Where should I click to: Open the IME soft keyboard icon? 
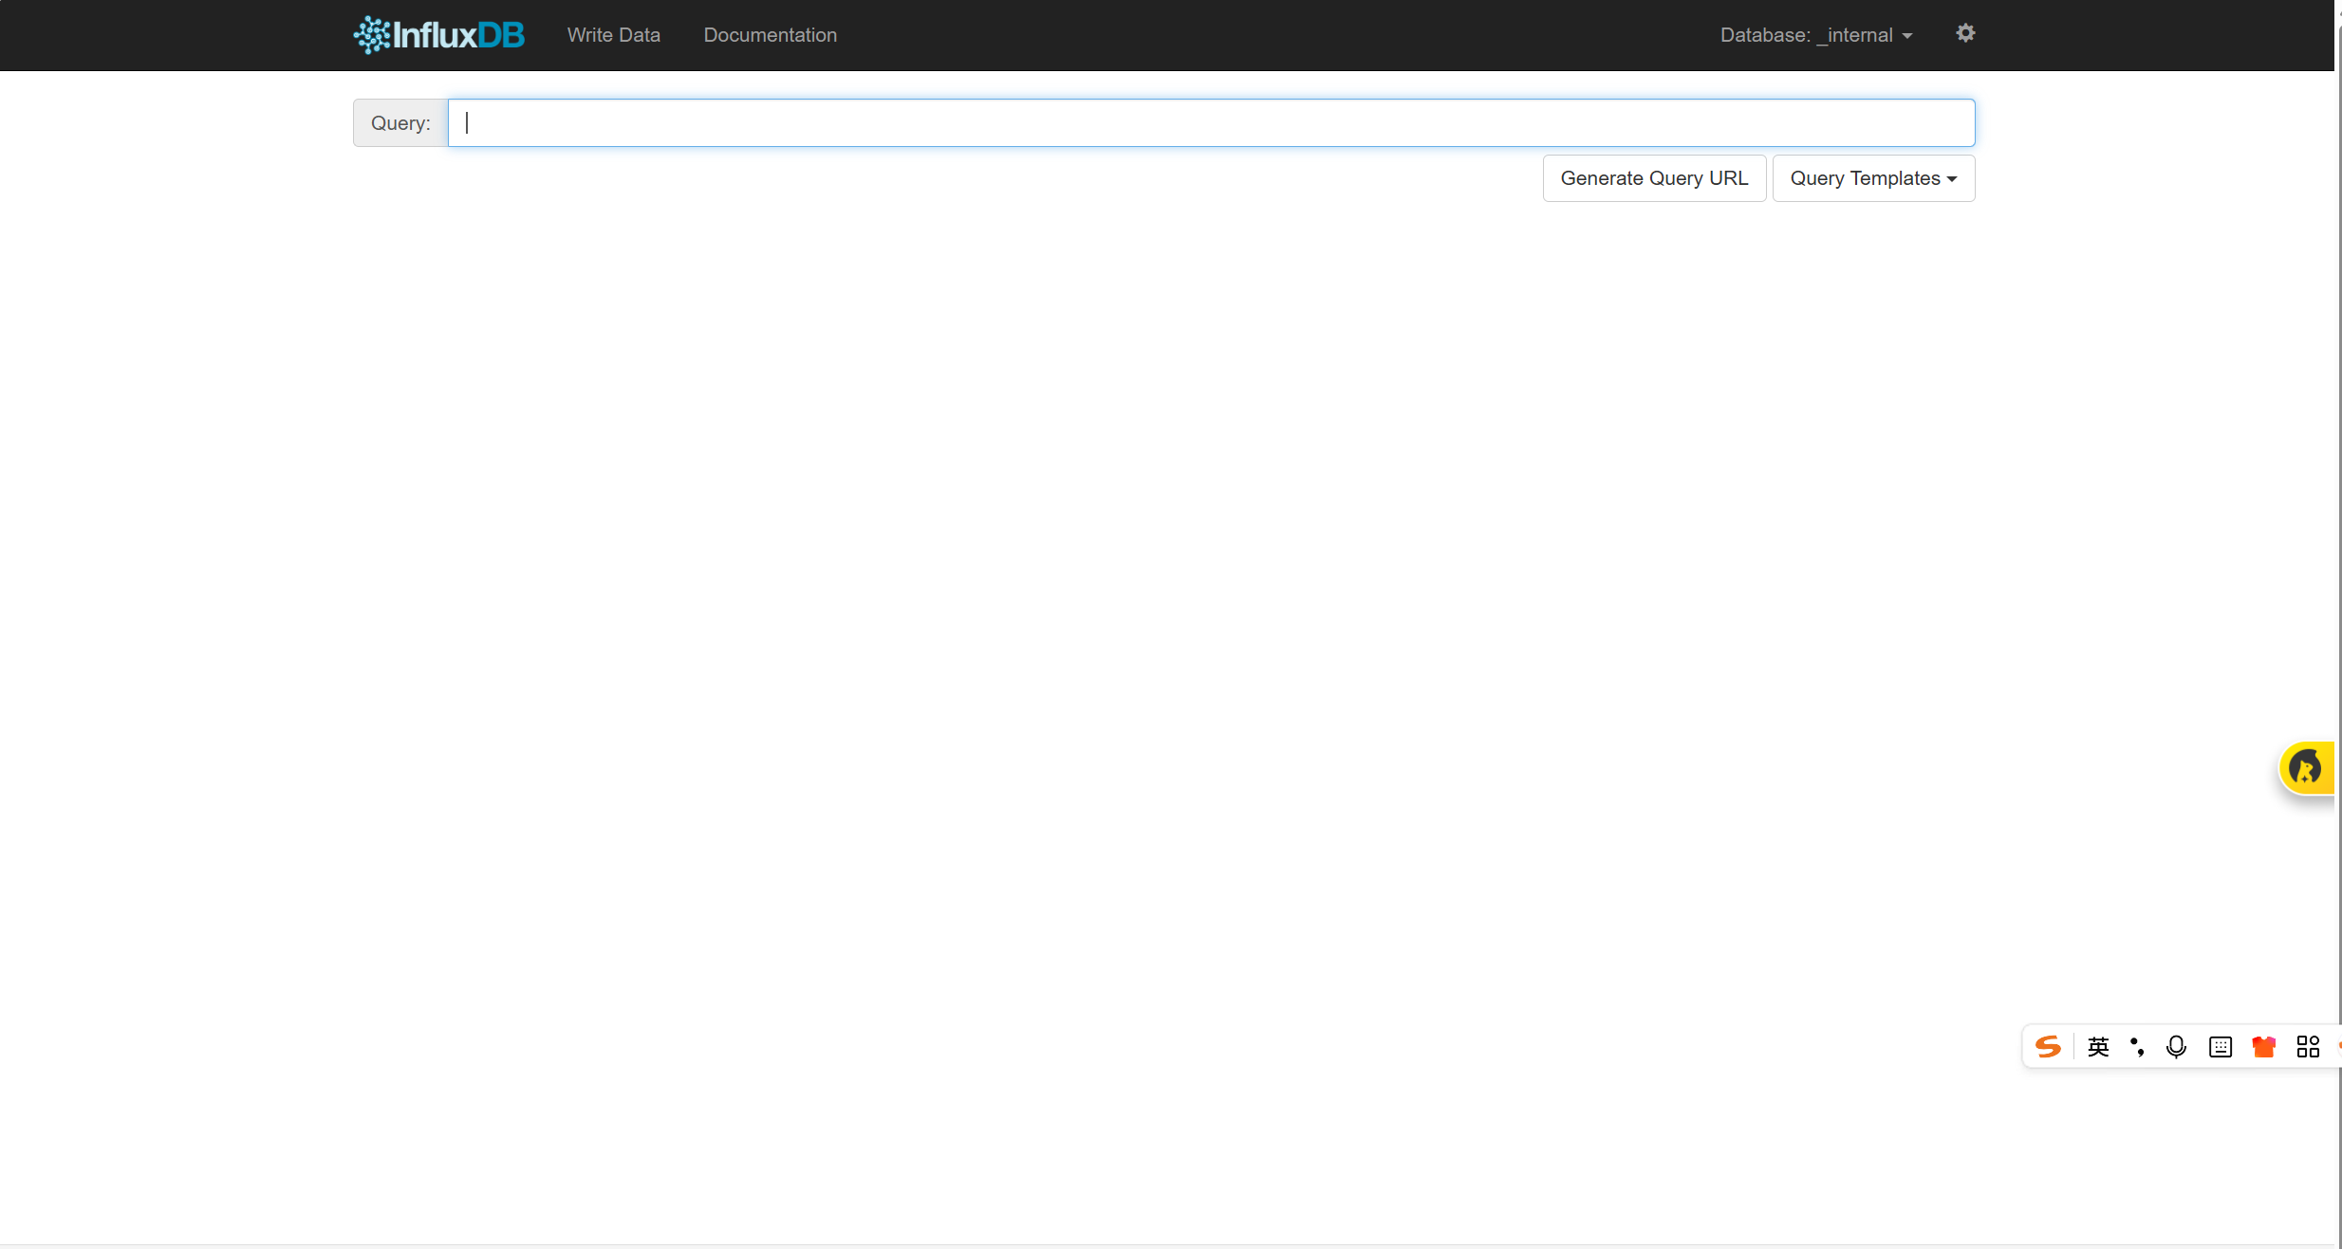[x=2221, y=1047]
